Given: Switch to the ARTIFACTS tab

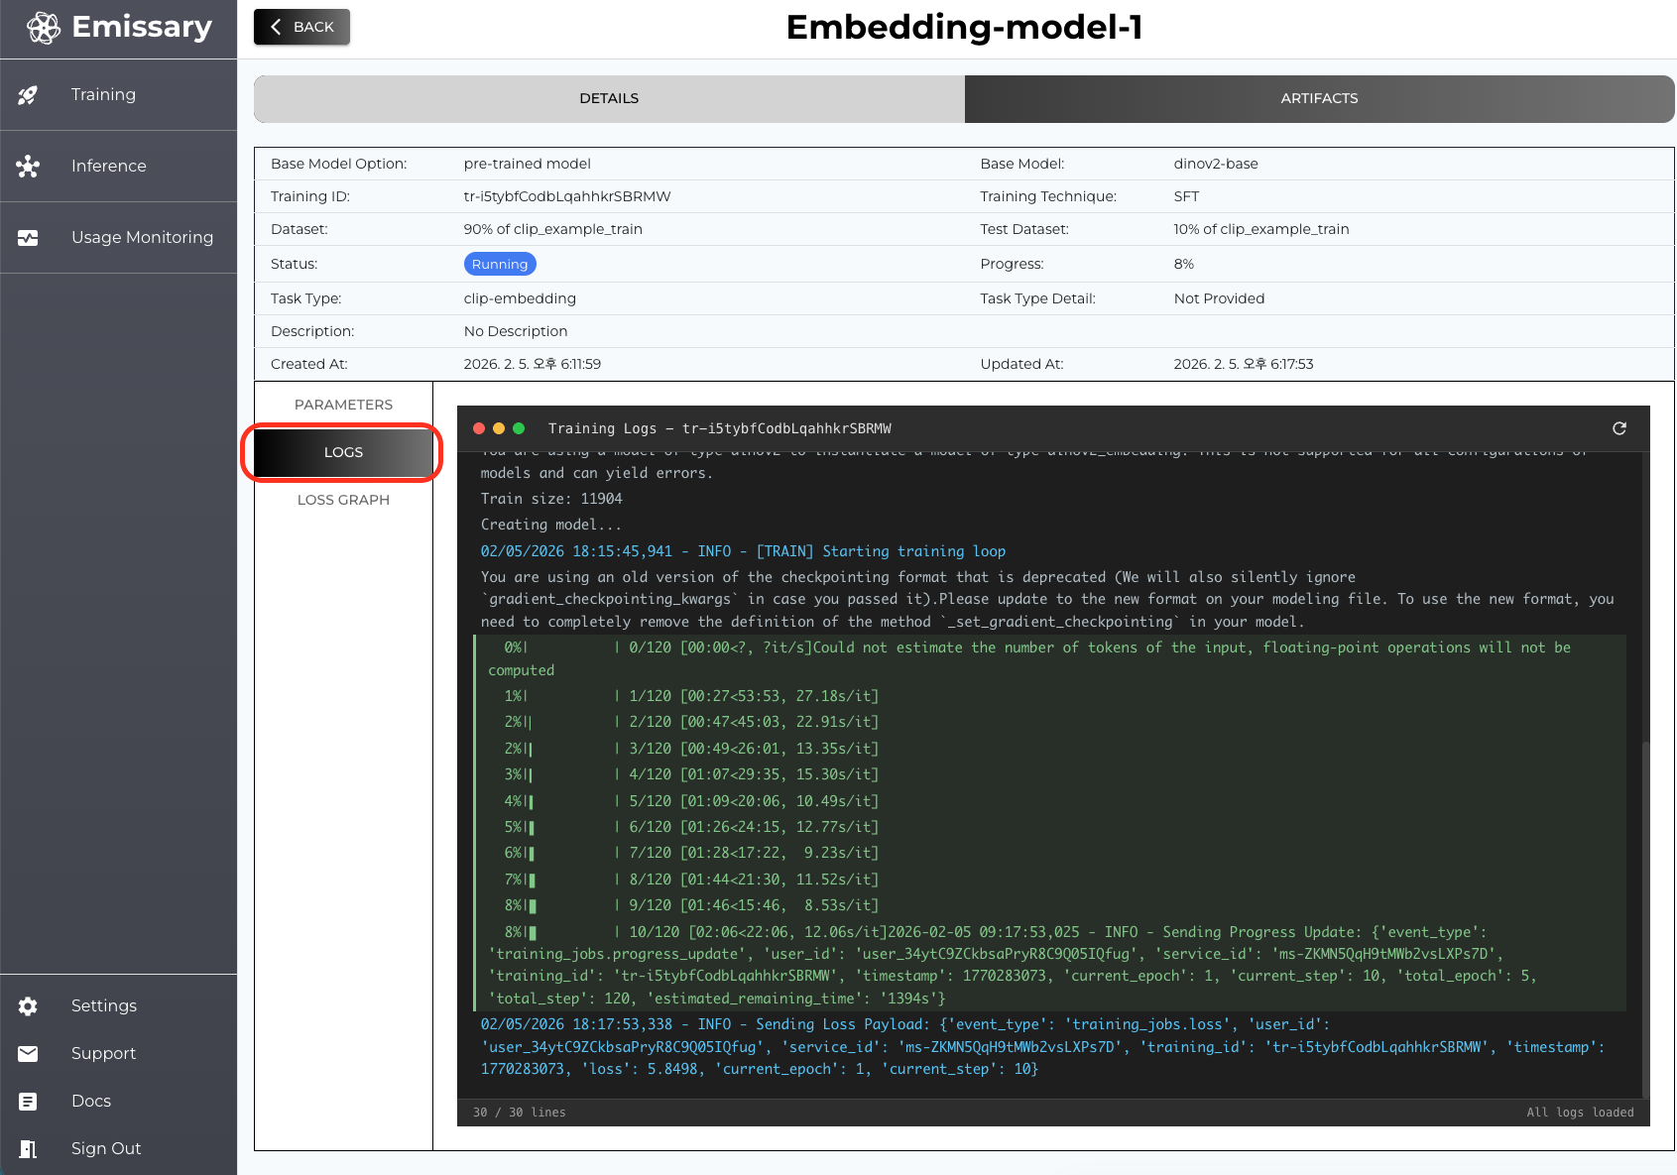Looking at the screenshot, I should pyautogui.click(x=1319, y=98).
